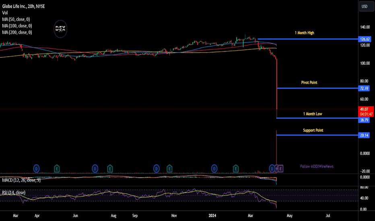Select the MACD (12, 26, close, 9) legend

click(21, 180)
